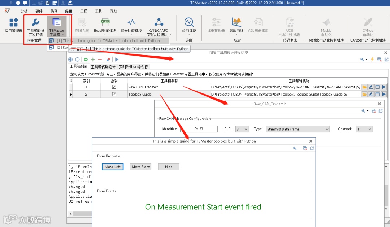Open the 分析 menu tab
This screenshot has width=390, height=227.
point(24,11)
